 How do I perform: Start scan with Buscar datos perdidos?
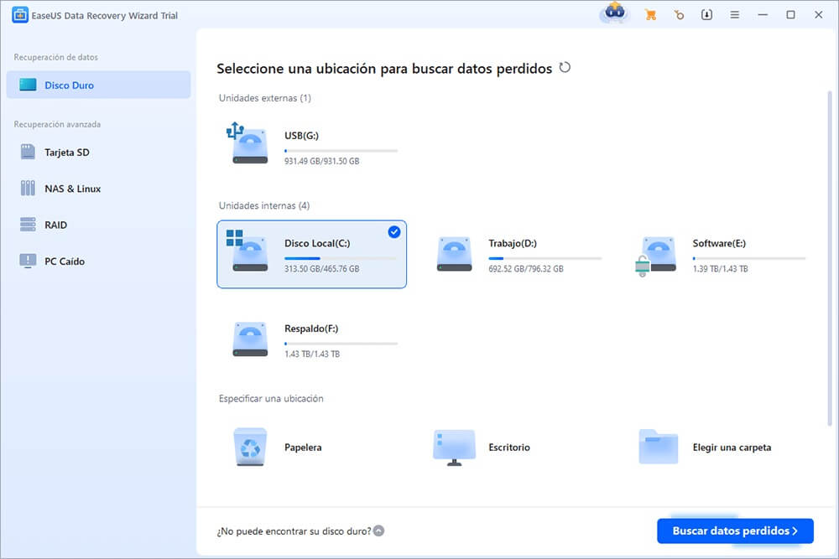click(735, 531)
